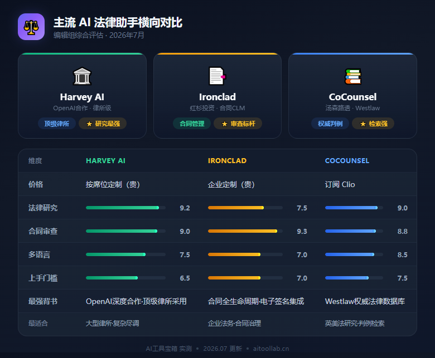This screenshot has height=358, width=435.
Task: Click the 9.3 score value
Action: 302,231
